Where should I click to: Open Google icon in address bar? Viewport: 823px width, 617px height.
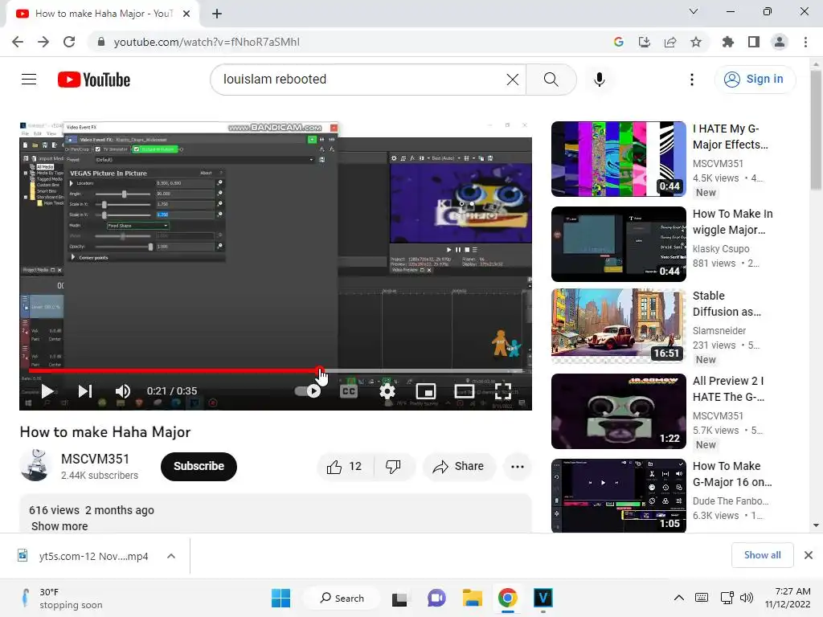coord(618,42)
